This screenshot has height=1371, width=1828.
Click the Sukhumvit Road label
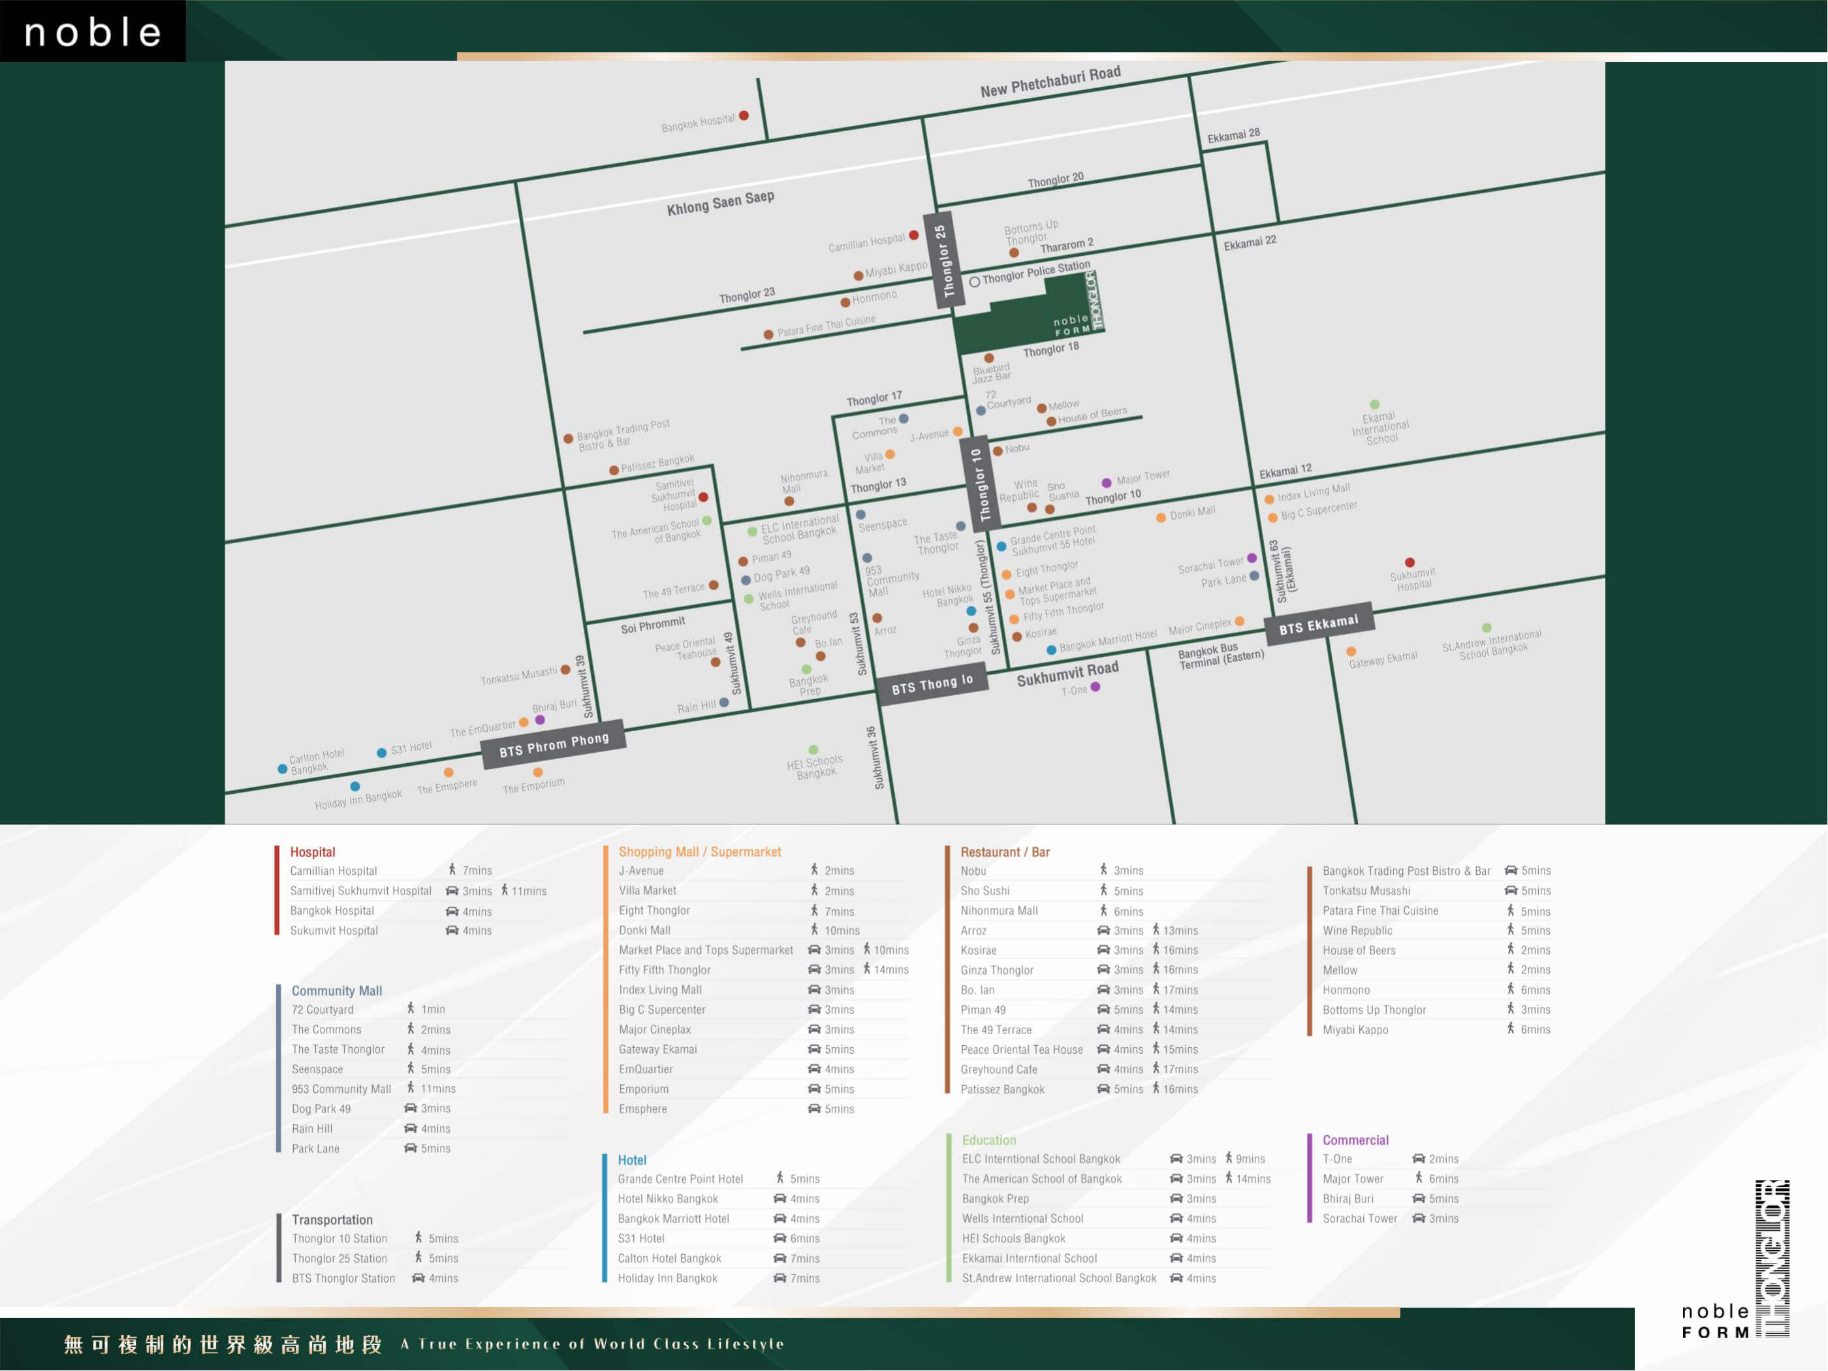coord(1067,674)
